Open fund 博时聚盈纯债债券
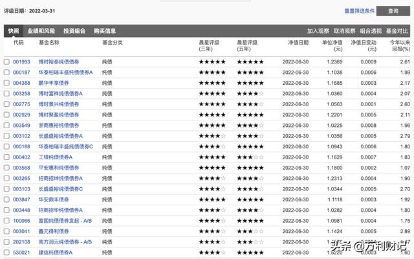 click(59, 115)
